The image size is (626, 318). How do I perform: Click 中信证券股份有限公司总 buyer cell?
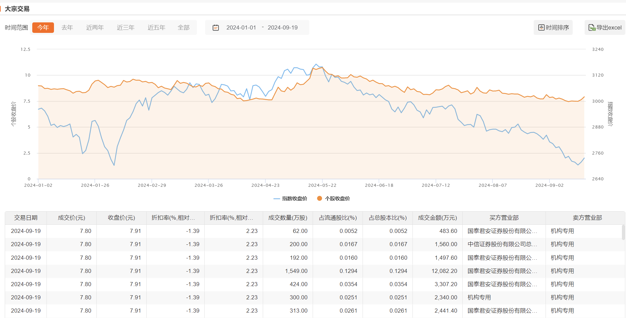tap(502, 244)
